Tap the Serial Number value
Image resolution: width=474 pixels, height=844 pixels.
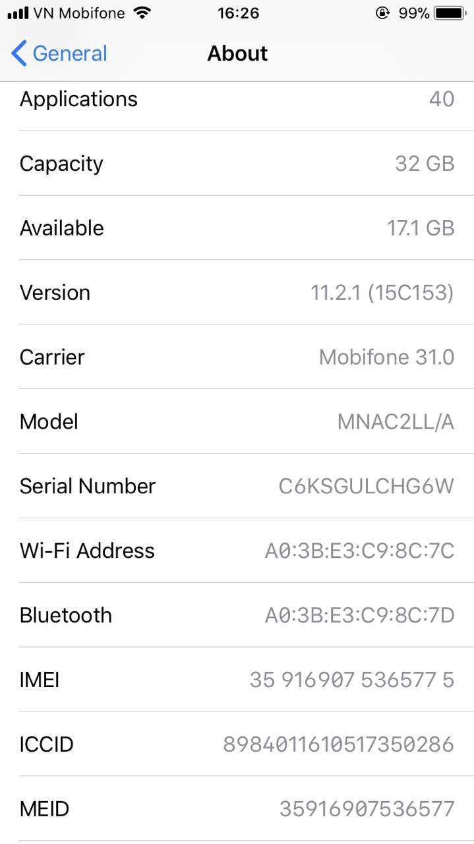click(366, 487)
